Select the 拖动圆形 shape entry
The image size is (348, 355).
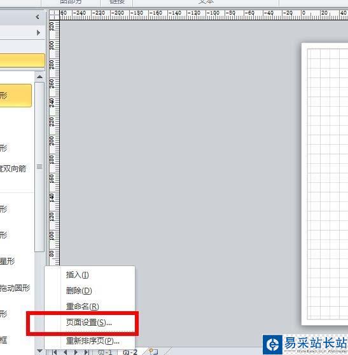click(x=15, y=288)
